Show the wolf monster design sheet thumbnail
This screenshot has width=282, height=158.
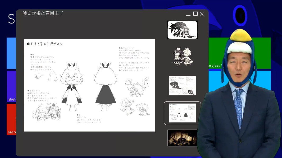coord(182,86)
